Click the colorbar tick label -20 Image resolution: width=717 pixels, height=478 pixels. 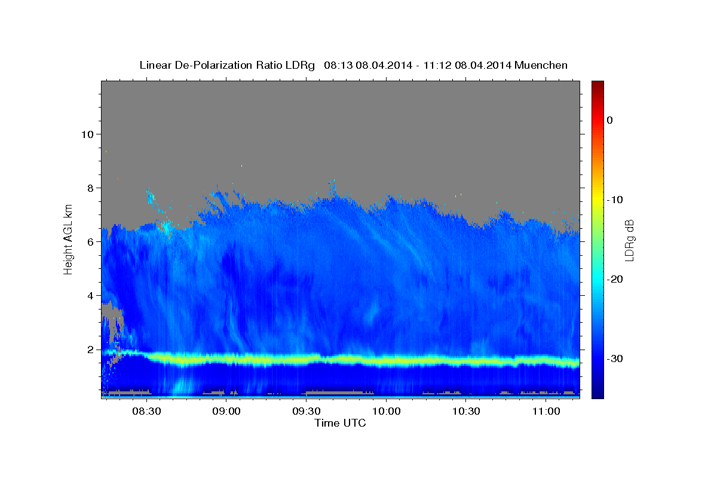615,279
